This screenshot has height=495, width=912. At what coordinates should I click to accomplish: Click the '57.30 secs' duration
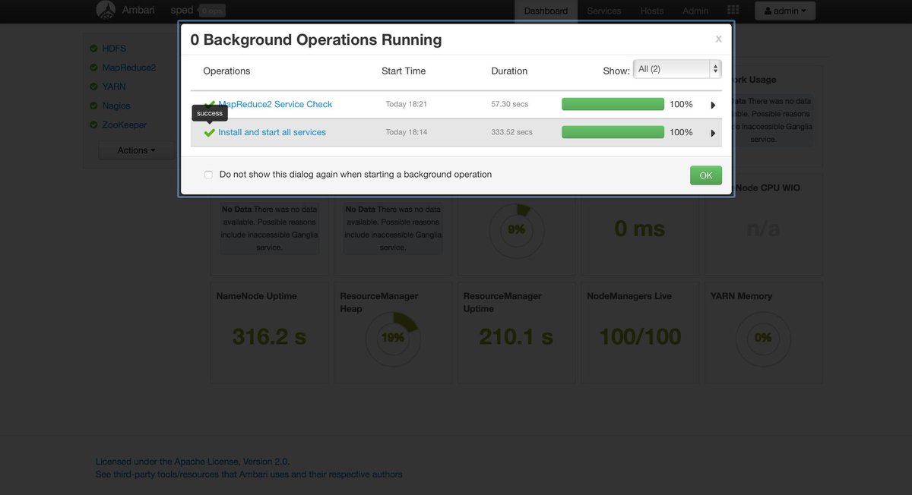pyautogui.click(x=510, y=104)
